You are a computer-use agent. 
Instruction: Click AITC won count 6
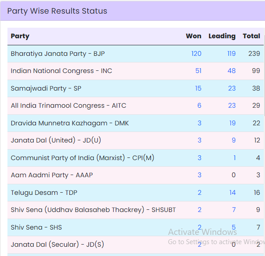199,106
